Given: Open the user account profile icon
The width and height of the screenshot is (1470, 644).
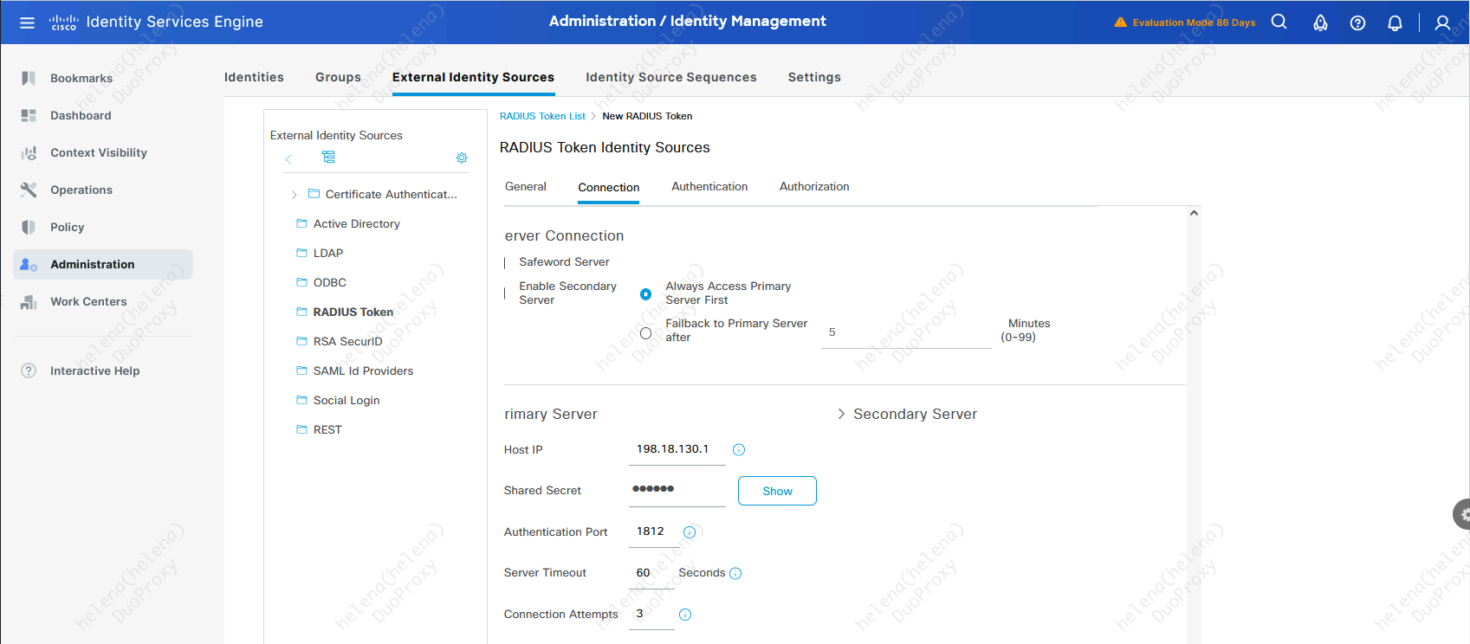Looking at the screenshot, I should pyautogui.click(x=1442, y=23).
